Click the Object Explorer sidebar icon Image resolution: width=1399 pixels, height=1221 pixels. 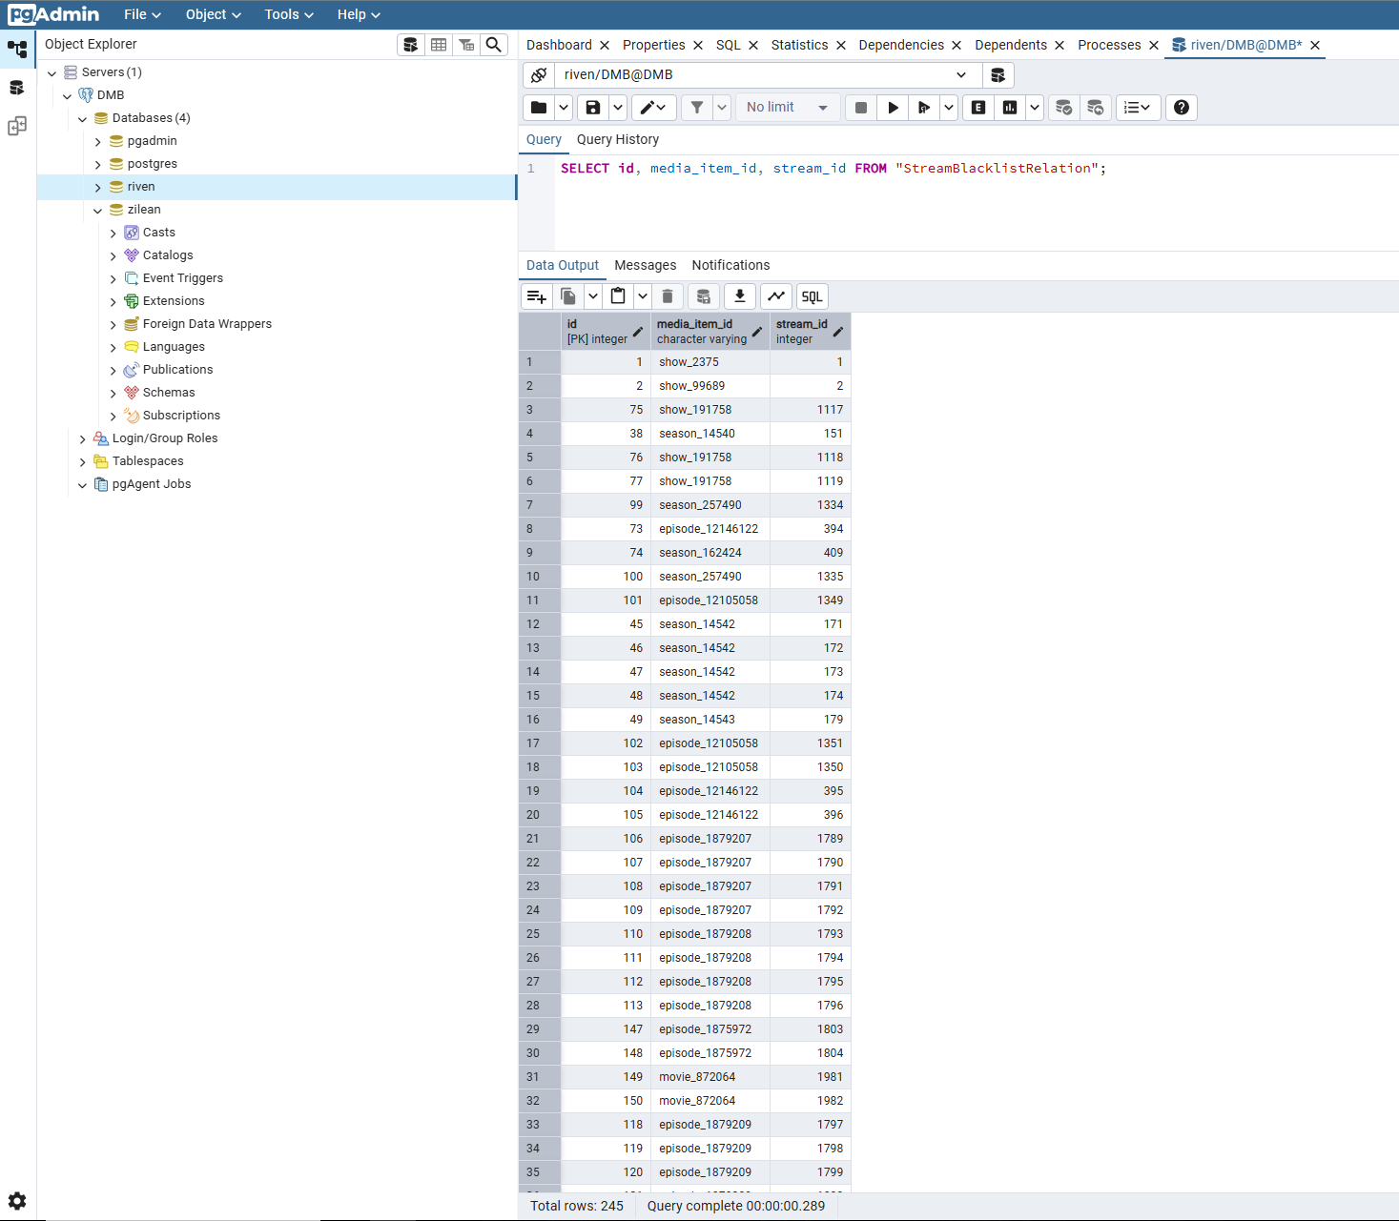click(17, 49)
